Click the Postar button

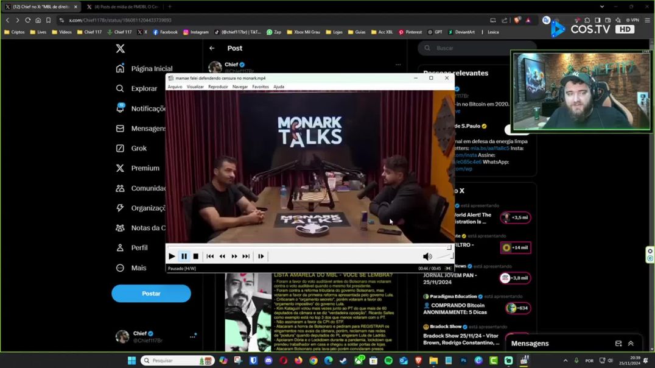click(151, 294)
